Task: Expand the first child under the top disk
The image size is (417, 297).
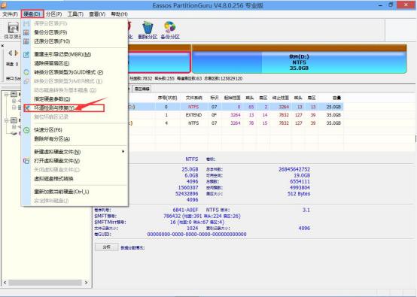Action: [14, 101]
